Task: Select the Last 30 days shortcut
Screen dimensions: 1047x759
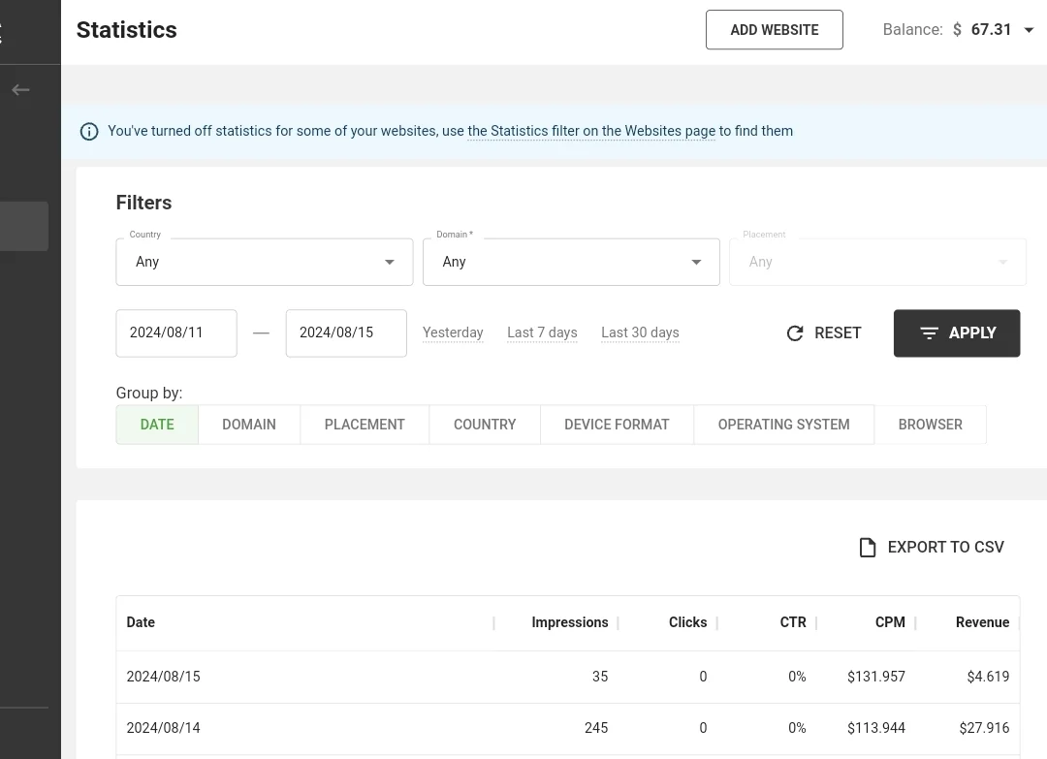Action: (641, 332)
